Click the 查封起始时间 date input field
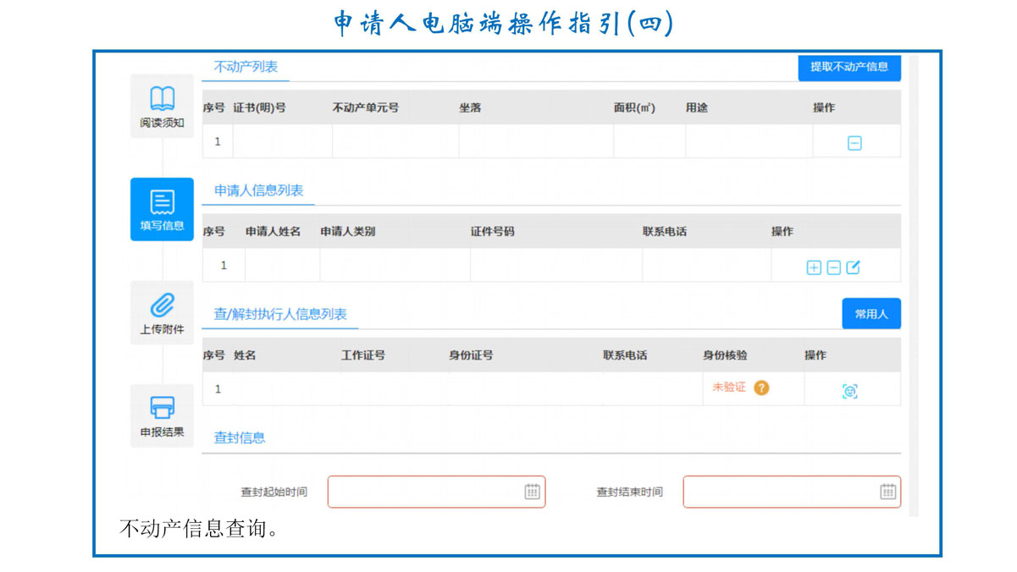 pos(423,492)
